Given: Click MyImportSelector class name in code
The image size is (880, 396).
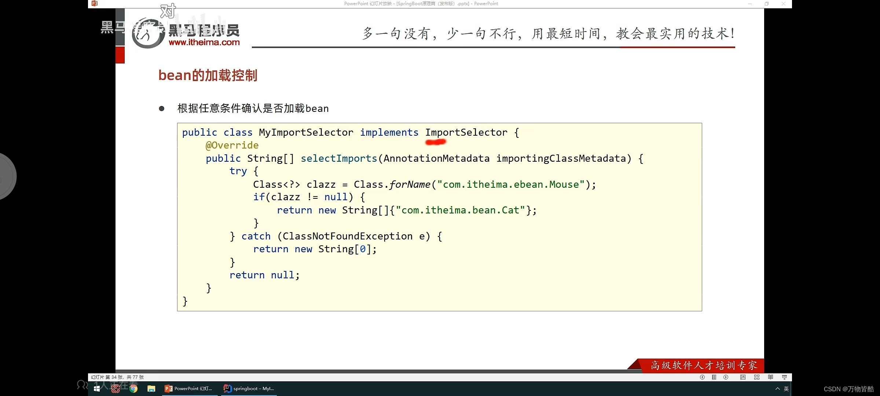Looking at the screenshot, I should point(306,132).
